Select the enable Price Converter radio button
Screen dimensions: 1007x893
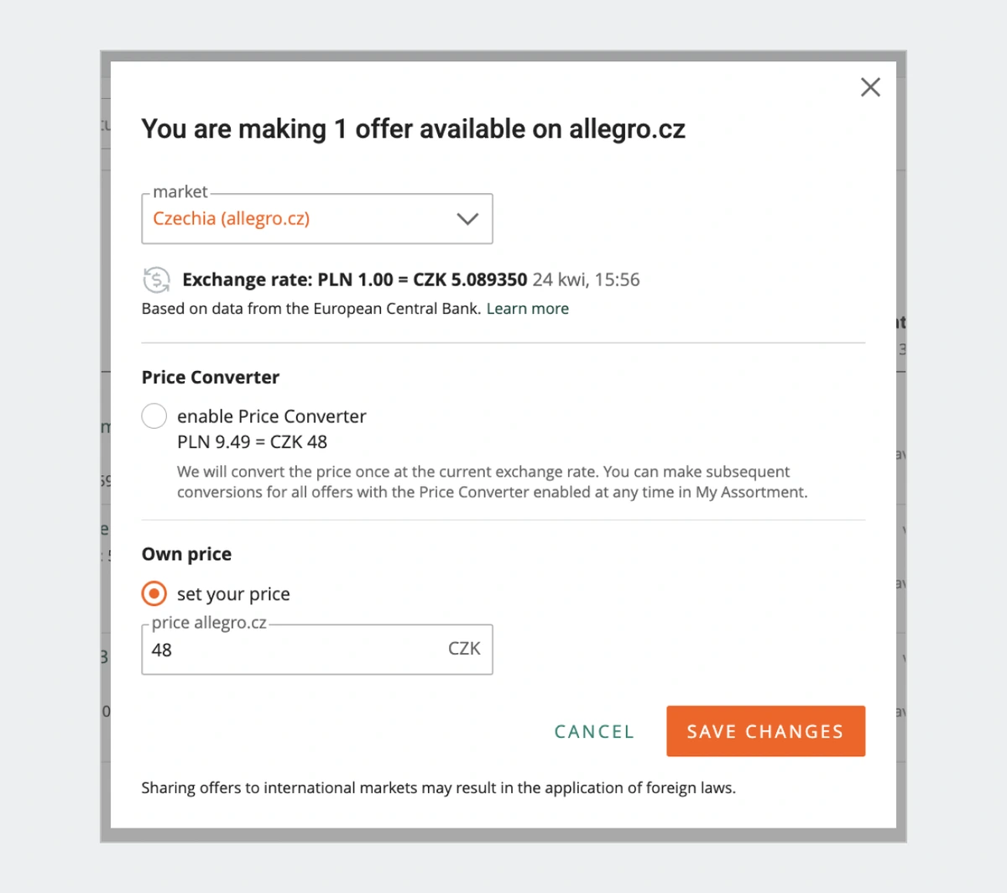[x=154, y=415]
